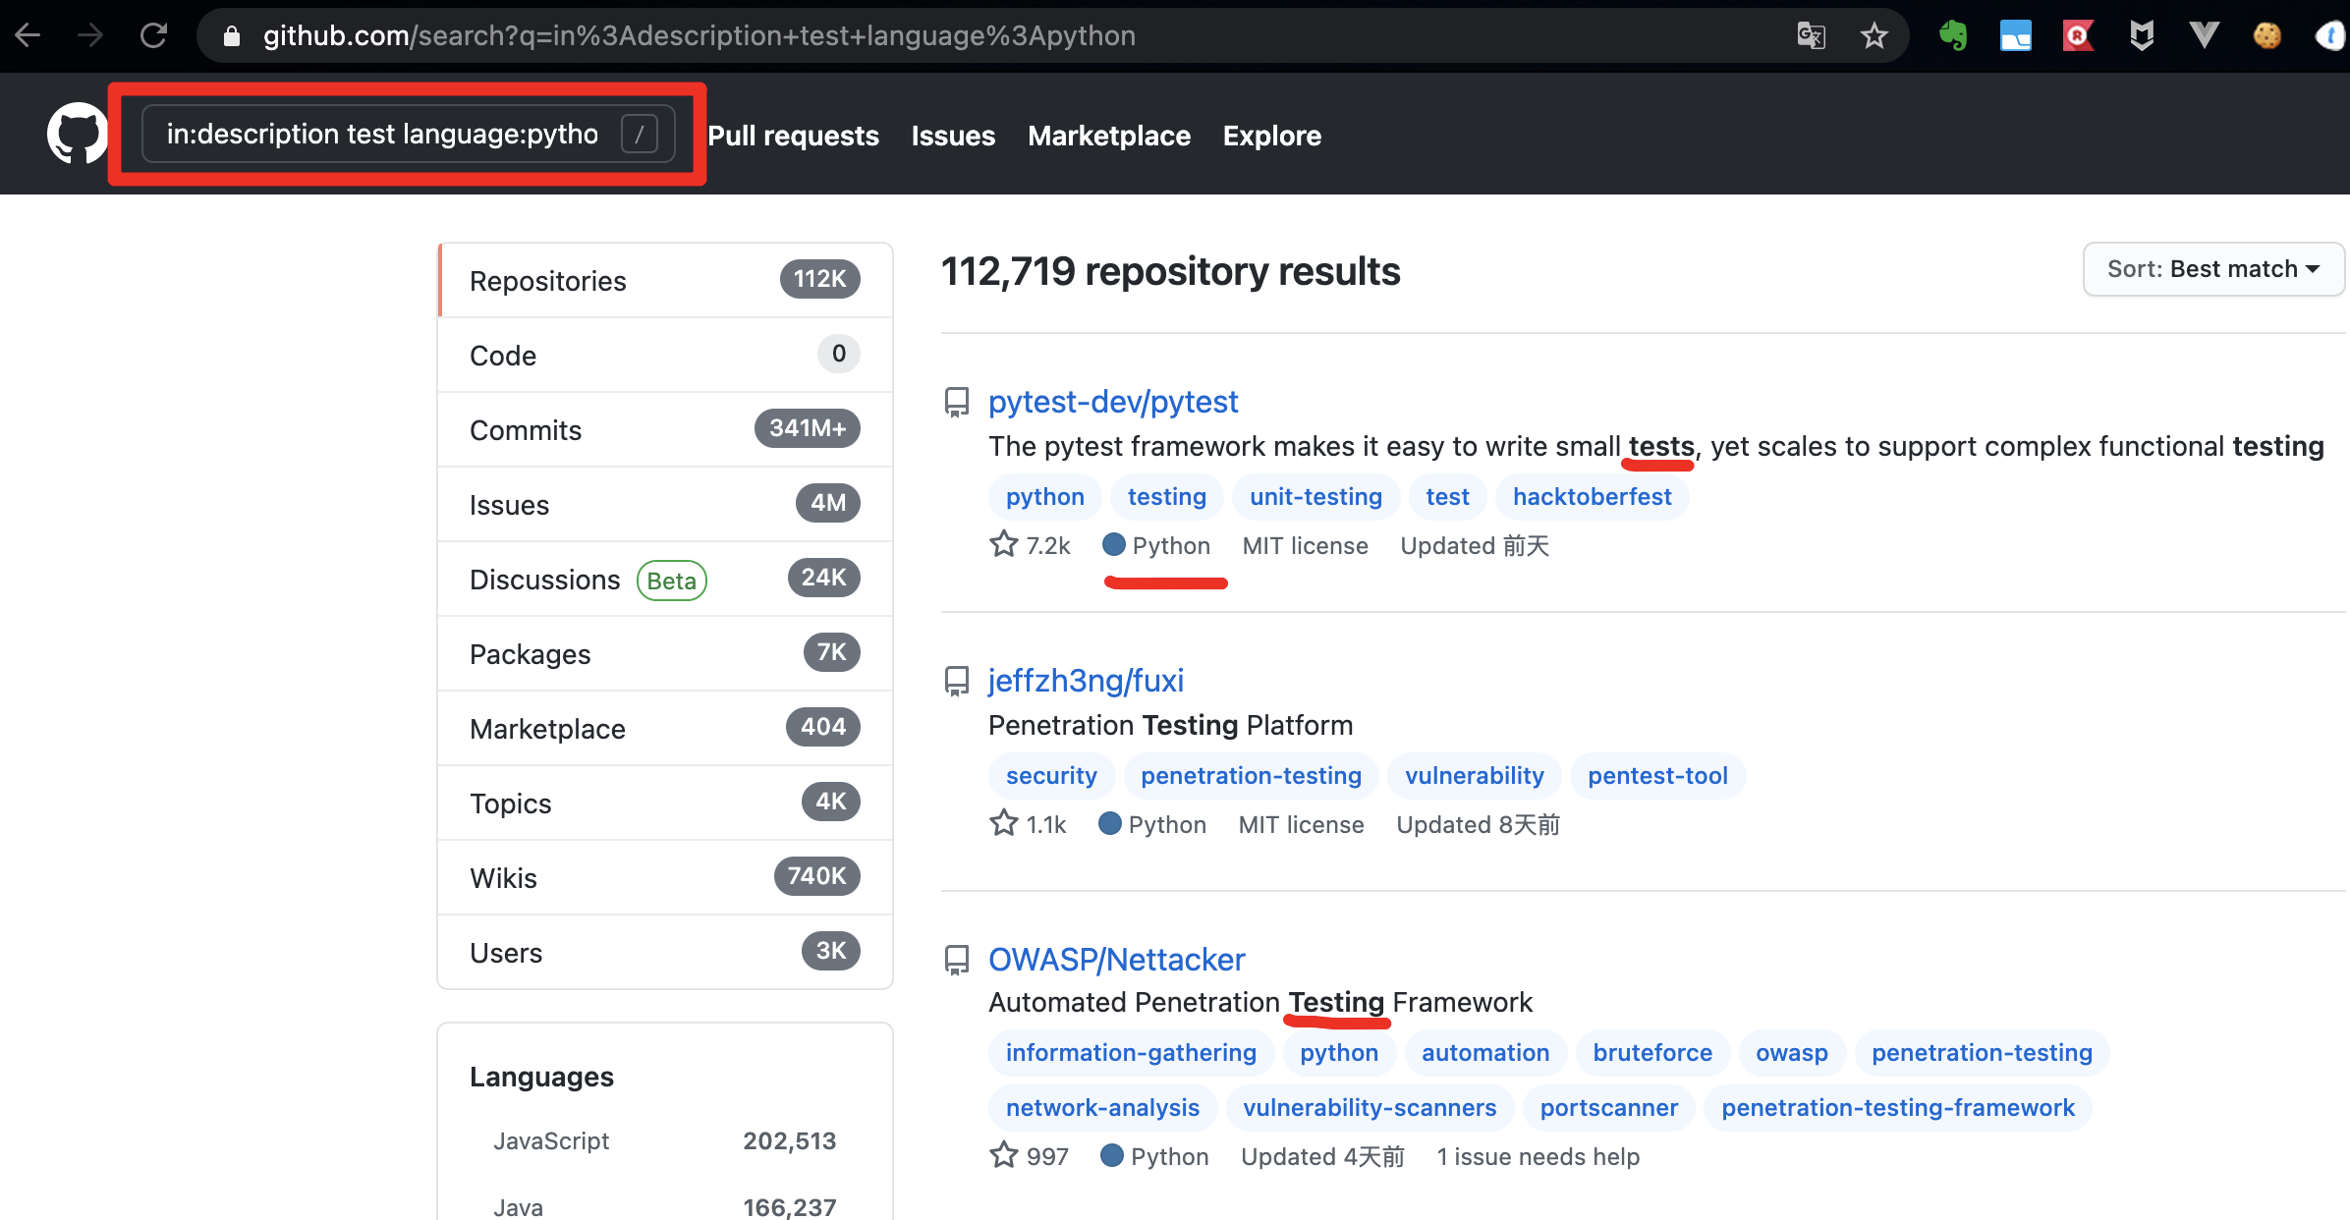Select the Commits search category
This screenshot has width=2350, height=1220.
(x=526, y=430)
